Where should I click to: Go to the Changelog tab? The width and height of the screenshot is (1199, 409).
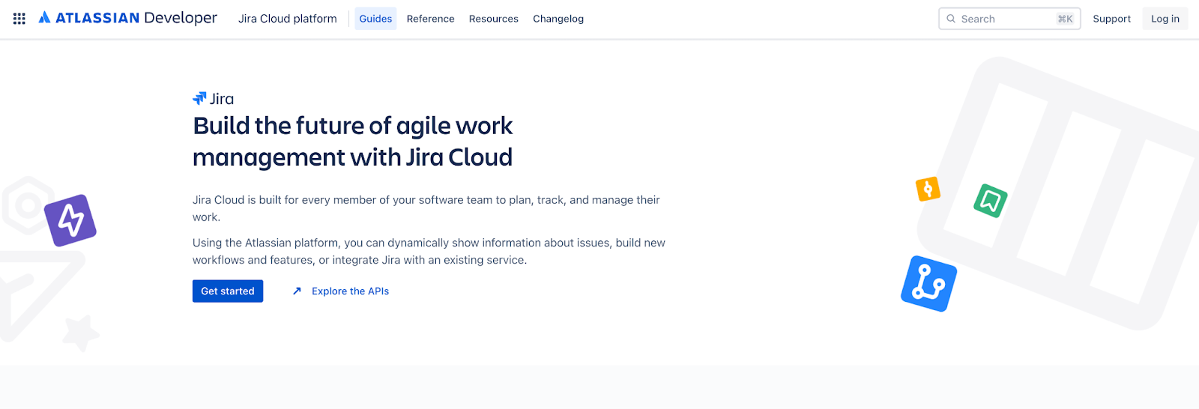click(558, 19)
